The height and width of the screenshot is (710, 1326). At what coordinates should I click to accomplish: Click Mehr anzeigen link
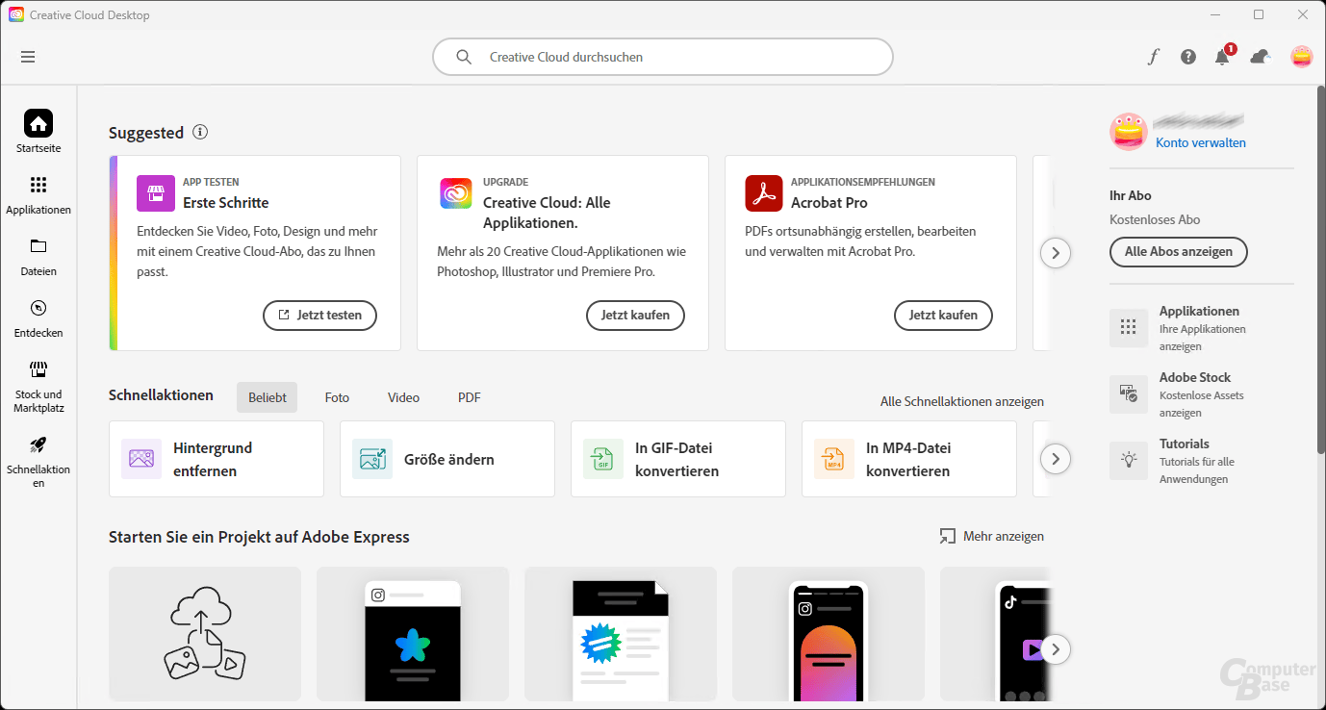pyautogui.click(x=1004, y=536)
